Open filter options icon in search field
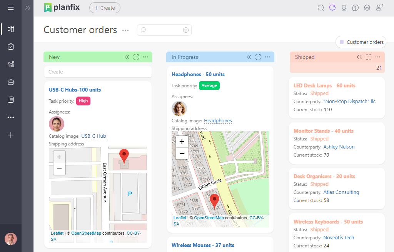This screenshot has width=394, height=252. coord(186,30)
